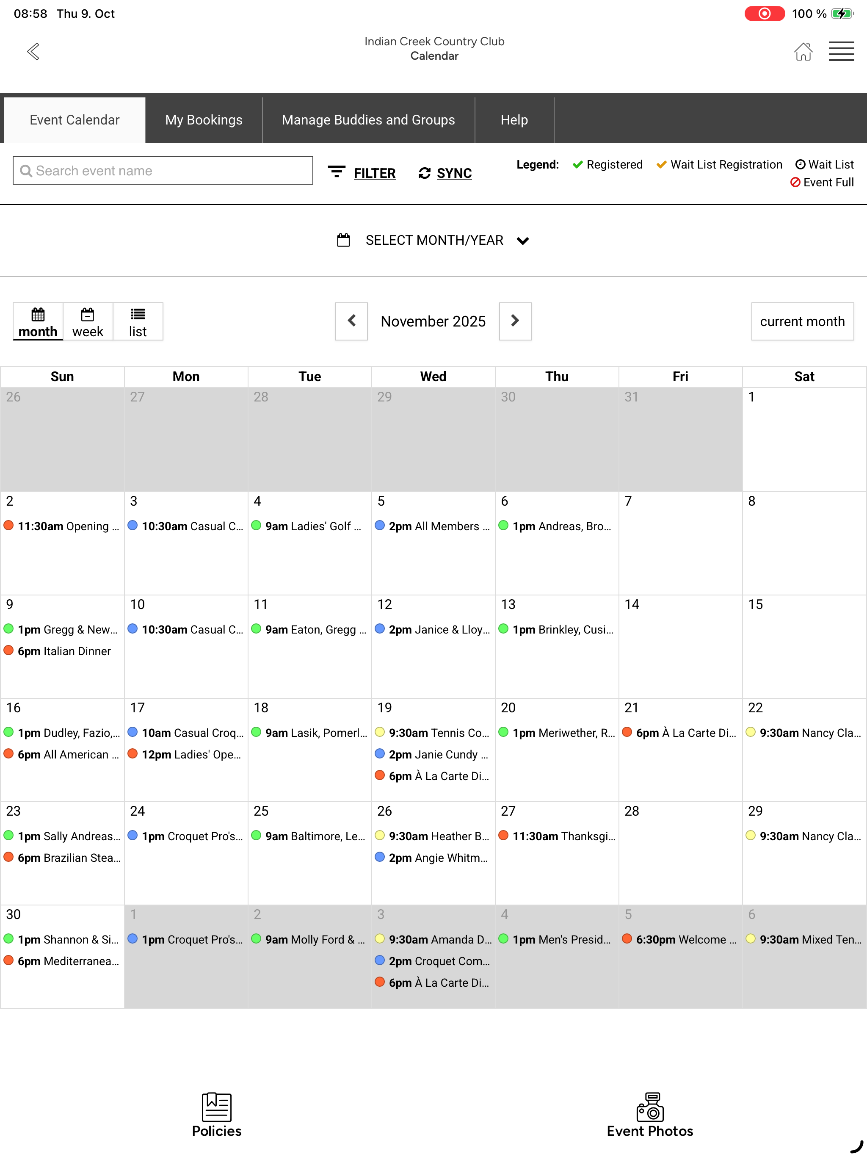
Task: Open 6pm Brazilian Stea... event
Action: (x=62, y=858)
